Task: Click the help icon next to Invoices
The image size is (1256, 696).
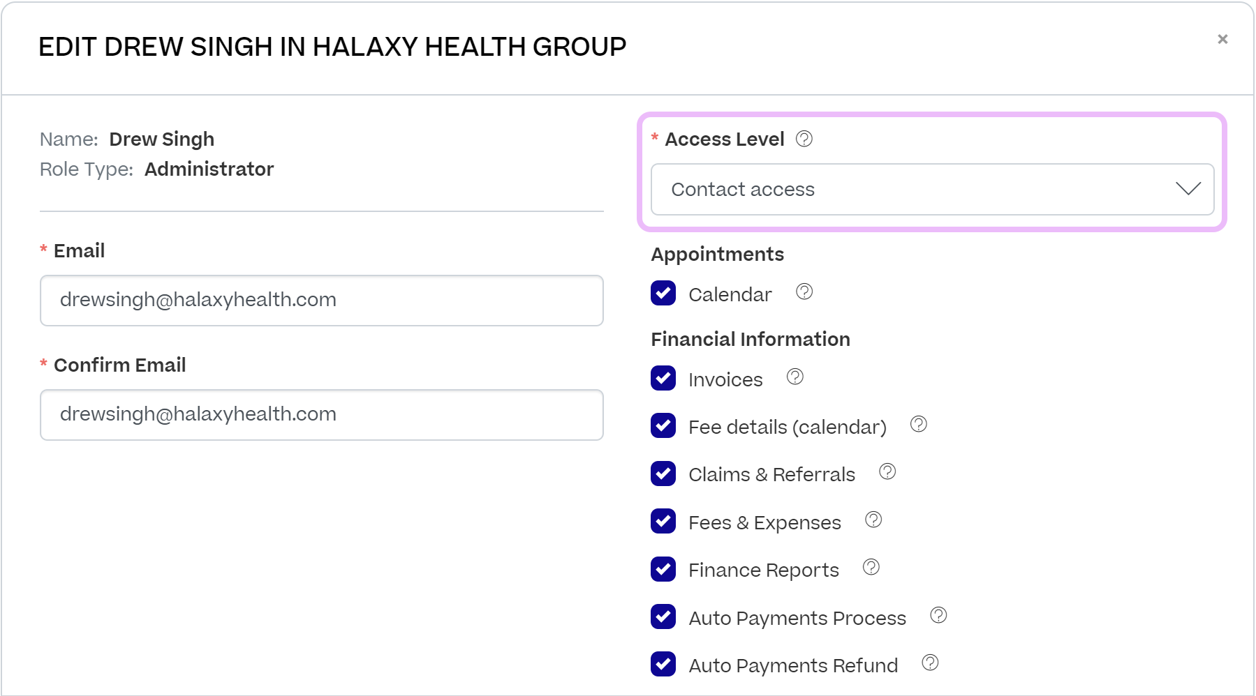Action: [795, 377]
